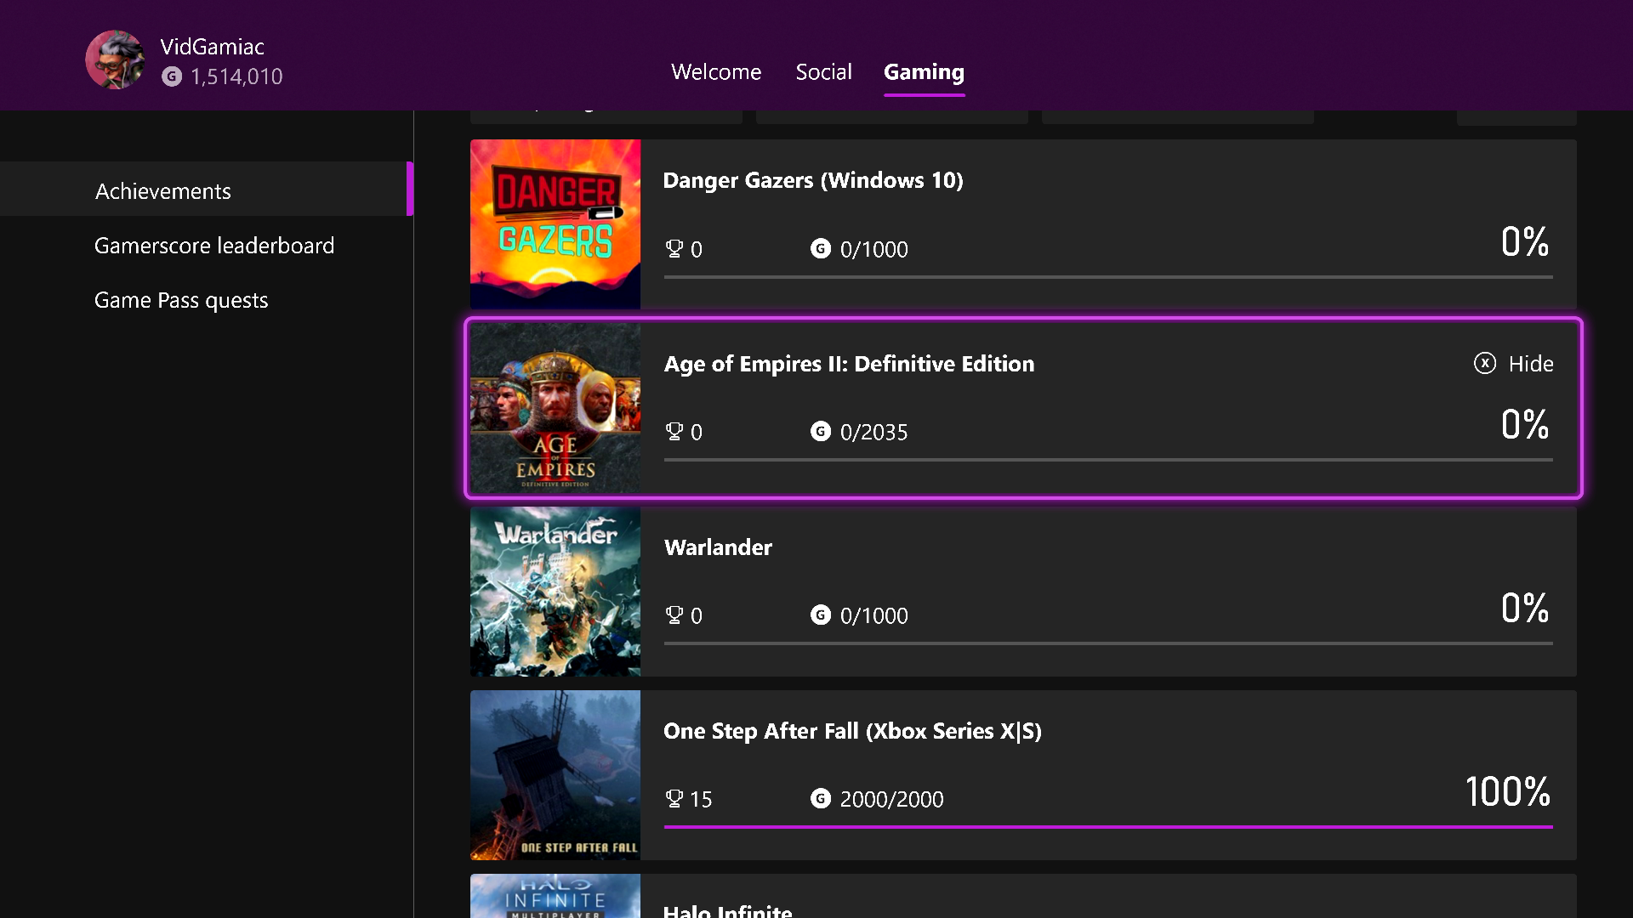Open Gamerscore leaderboard in sidebar
The image size is (1633, 918).
pos(214,246)
